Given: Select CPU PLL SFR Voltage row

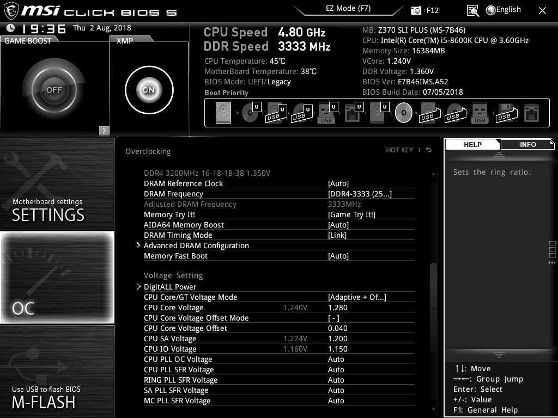Looking at the screenshot, I should (279, 370).
